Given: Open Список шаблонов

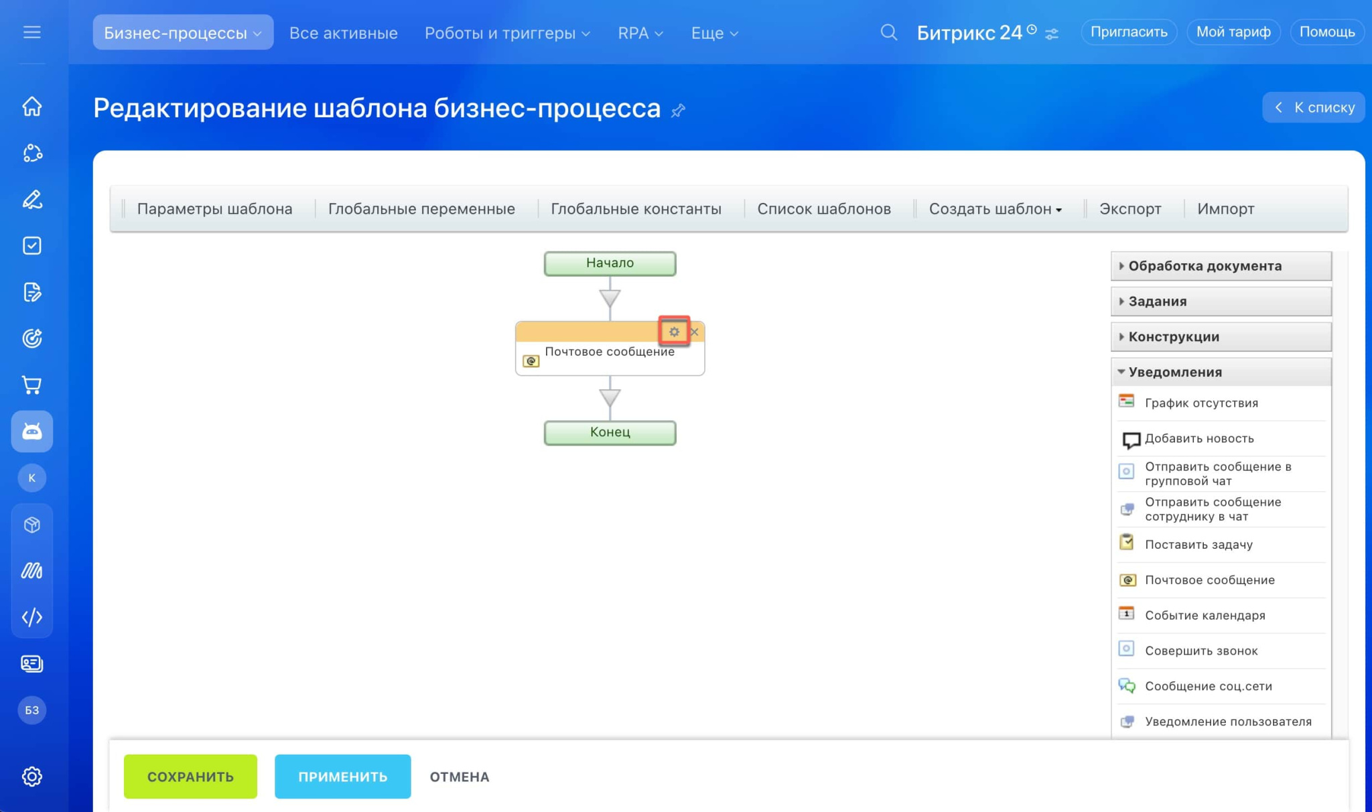Looking at the screenshot, I should coord(824,209).
